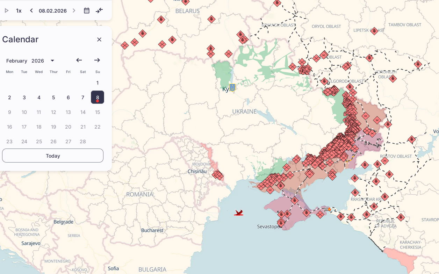Viewport: 439px width, 274px height.
Task: Click red diamond marker in Lipetsk Oblast
Action: click(x=374, y=31)
